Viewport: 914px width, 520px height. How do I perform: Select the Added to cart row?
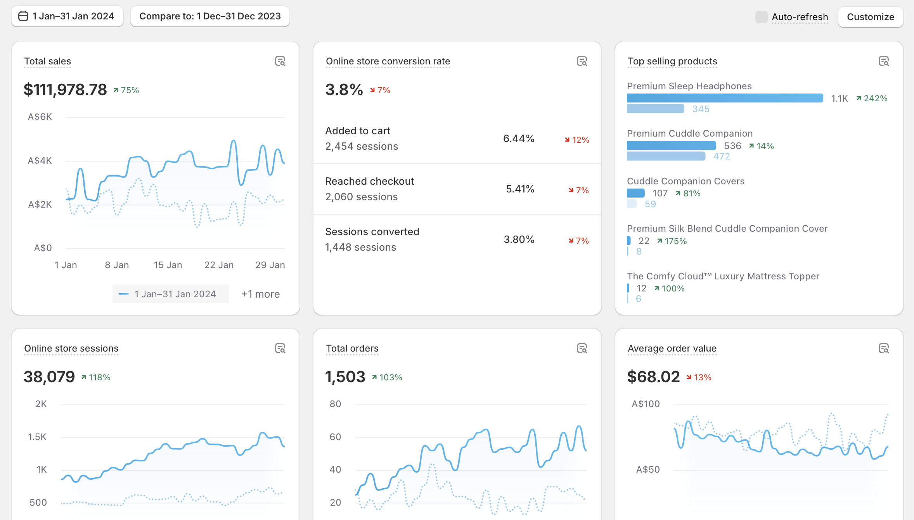coord(457,139)
